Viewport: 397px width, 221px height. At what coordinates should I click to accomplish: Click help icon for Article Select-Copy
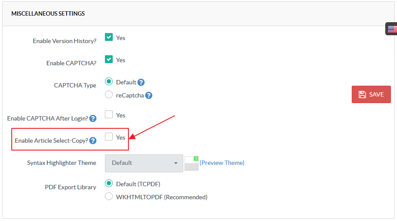click(93, 141)
